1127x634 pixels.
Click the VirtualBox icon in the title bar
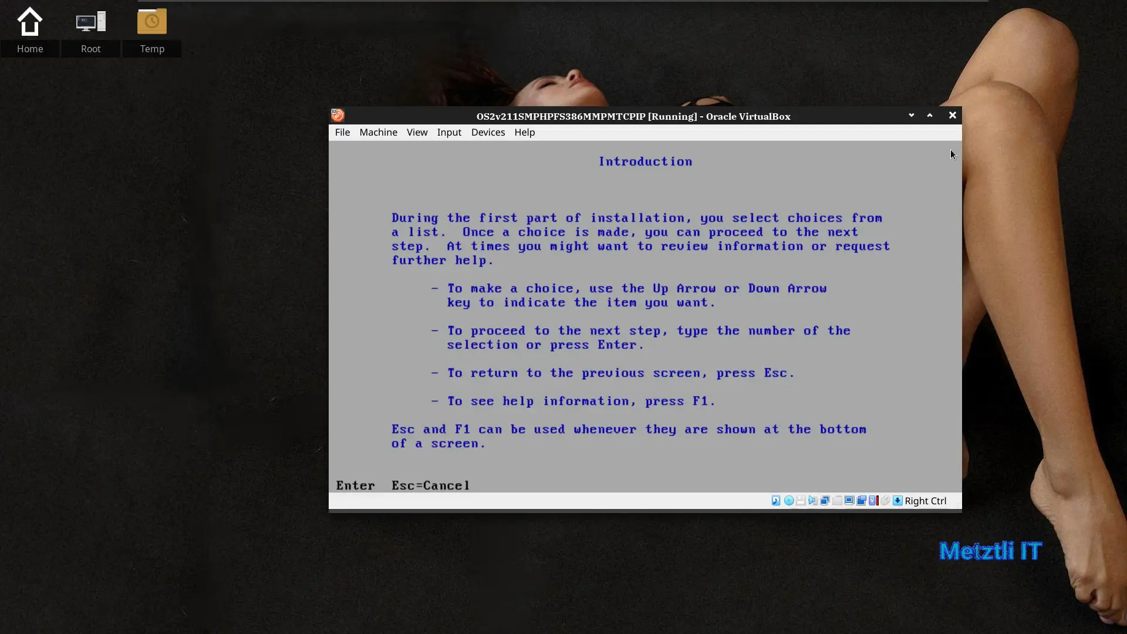[x=338, y=115]
